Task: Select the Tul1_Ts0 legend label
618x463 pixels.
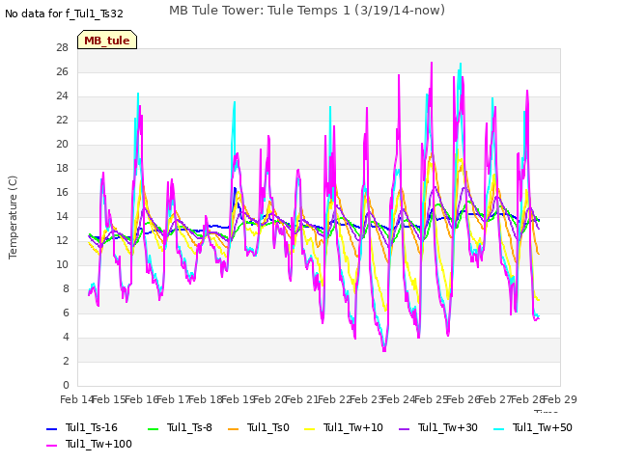Action: coord(268,428)
